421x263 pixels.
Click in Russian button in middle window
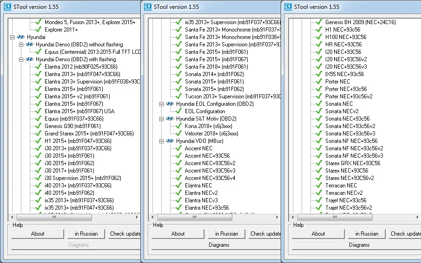pyautogui.click(x=227, y=234)
